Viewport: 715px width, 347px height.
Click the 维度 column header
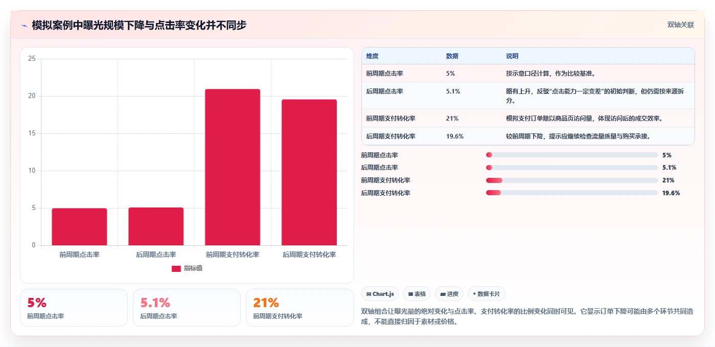click(372, 56)
